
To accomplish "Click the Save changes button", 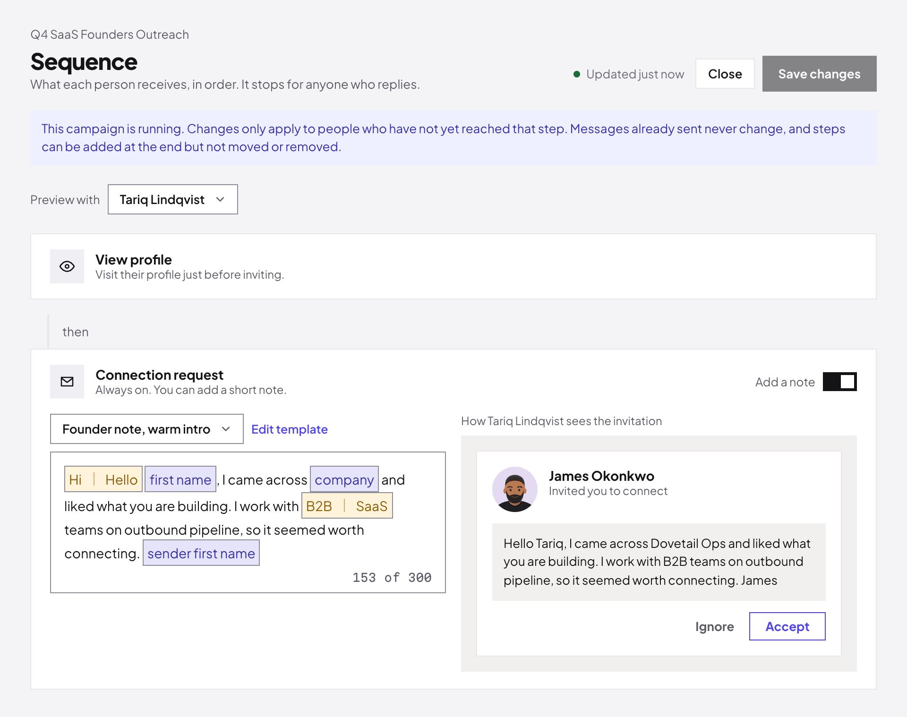I will point(820,74).
